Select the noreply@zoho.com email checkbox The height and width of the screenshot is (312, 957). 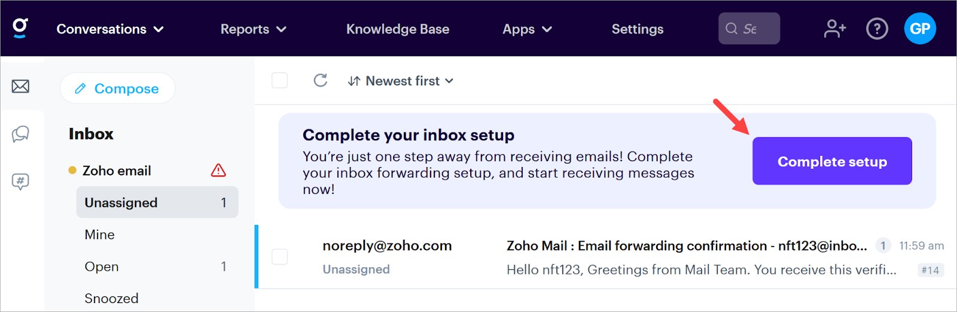(279, 257)
